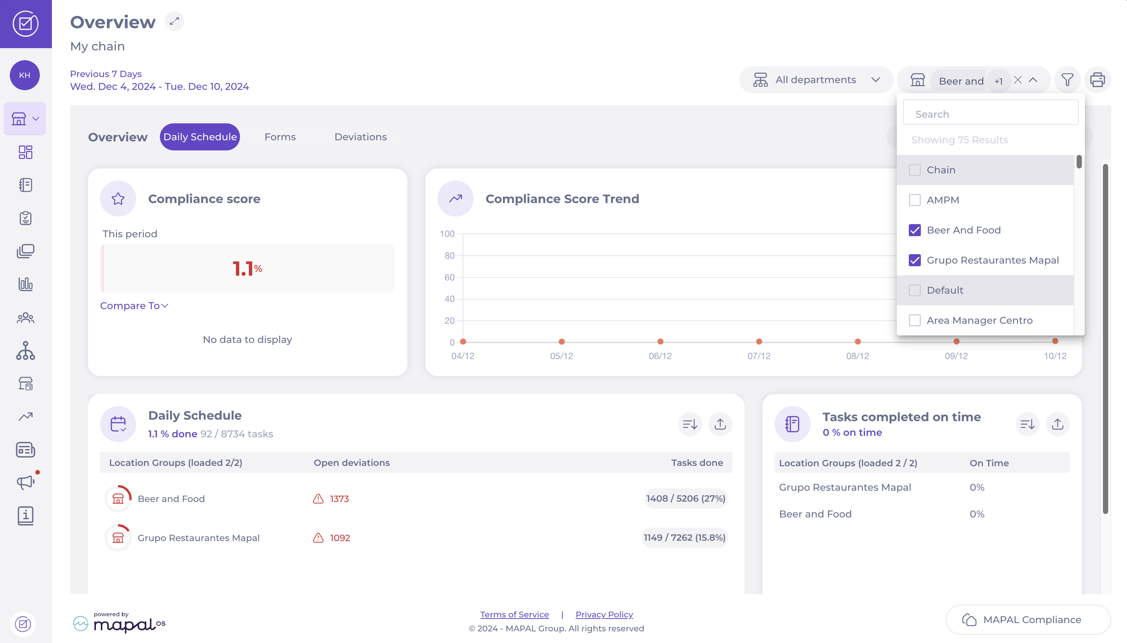1127x643 pixels.
Task: Click the Tasks done column header
Action: click(x=697, y=463)
